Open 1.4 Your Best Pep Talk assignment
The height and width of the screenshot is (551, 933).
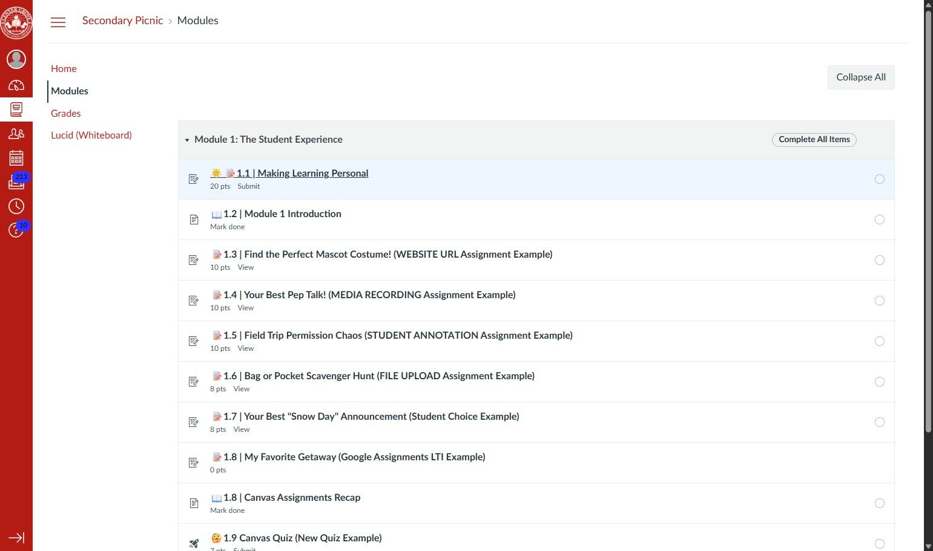pos(369,295)
